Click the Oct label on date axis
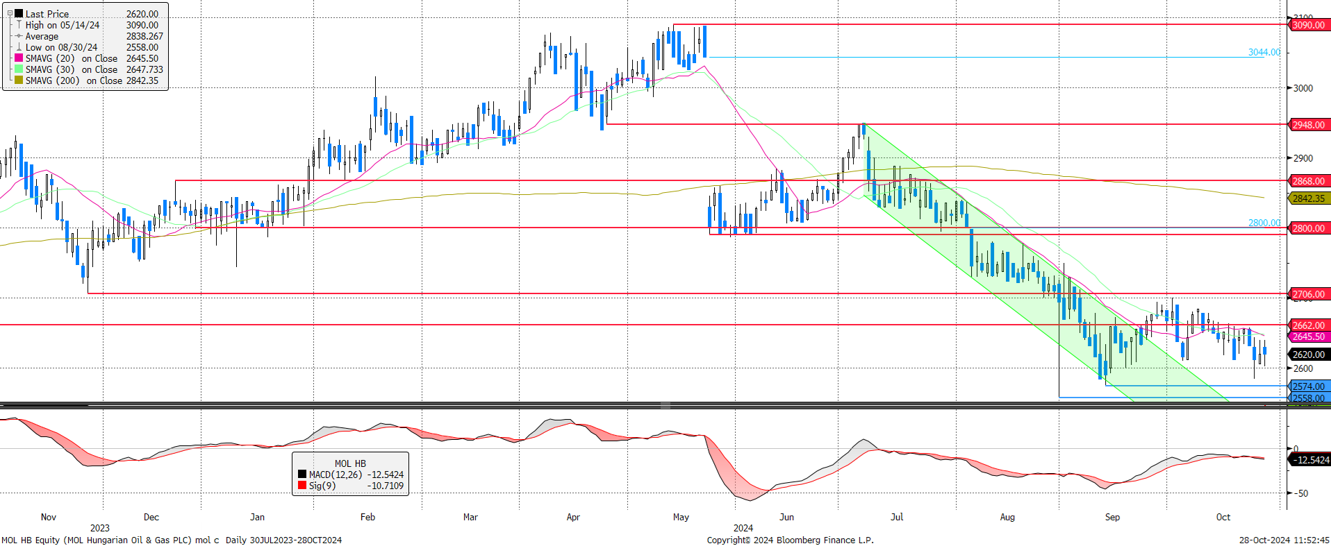The height and width of the screenshot is (546, 1331). (1223, 517)
